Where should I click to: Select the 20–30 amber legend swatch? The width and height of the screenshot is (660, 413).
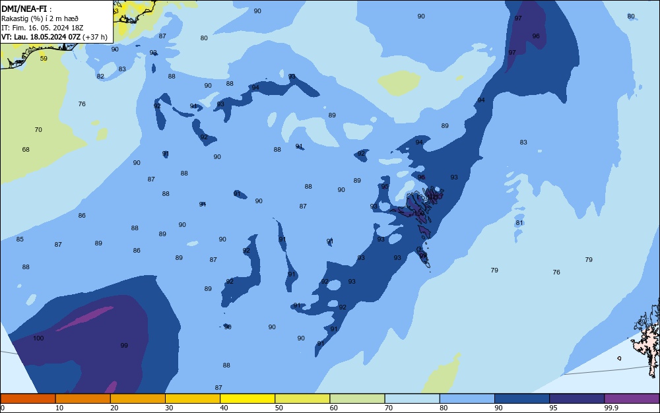click(138, 398)
